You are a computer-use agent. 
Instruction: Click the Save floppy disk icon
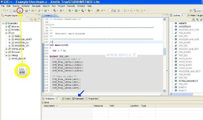click(11, 11)
